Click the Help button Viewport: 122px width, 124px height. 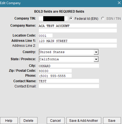click(9, 121)
